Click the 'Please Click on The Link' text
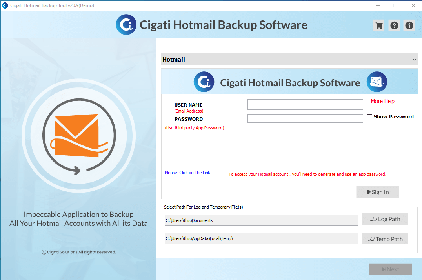422x280 pixels. click(187, 173)
